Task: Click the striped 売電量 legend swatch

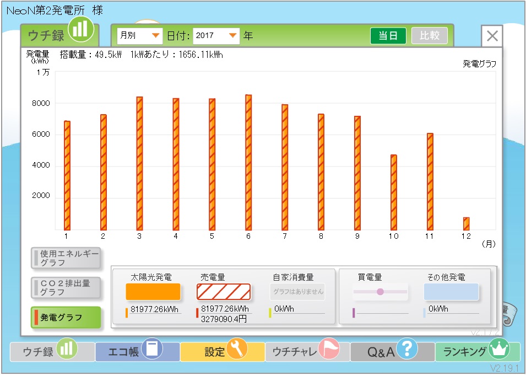Action: [x=224, y=292]
